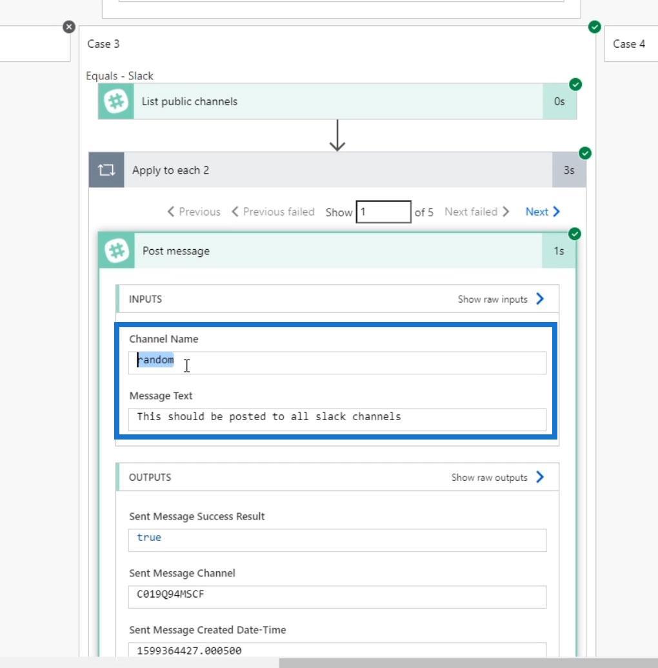Select the Case 4 branch title
658x668 pixels.
[x=629, y=44]
